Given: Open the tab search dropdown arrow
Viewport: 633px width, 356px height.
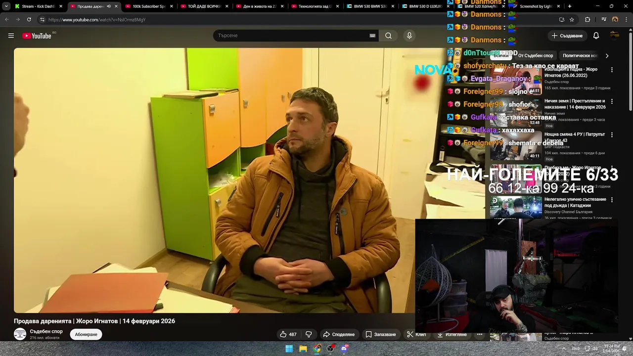Looking at the screenshot, I should click(6, 6).
